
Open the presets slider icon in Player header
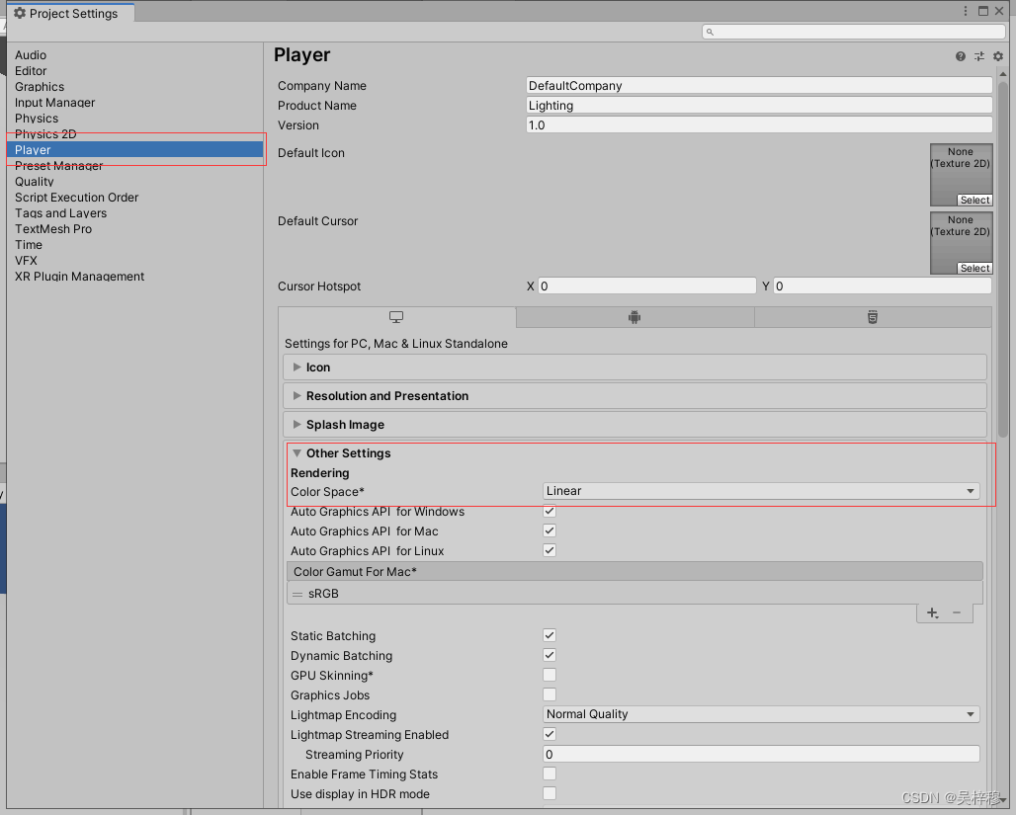tap(979, 56)
